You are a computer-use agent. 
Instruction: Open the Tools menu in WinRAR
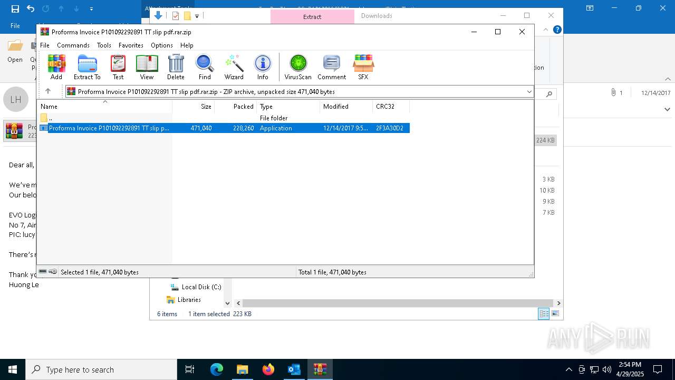(104, 45)
